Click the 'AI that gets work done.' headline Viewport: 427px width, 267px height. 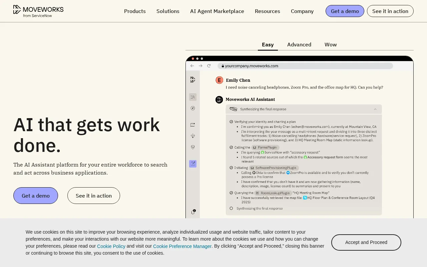(87, 135)
